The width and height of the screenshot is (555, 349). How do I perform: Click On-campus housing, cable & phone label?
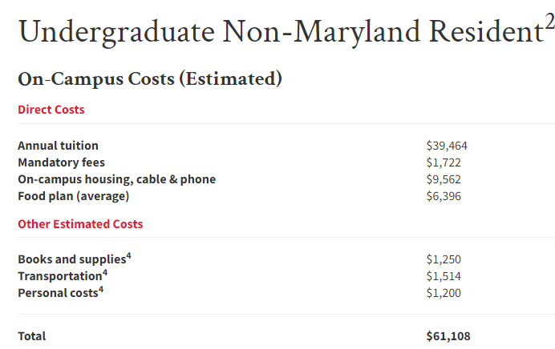coord(117,179)
